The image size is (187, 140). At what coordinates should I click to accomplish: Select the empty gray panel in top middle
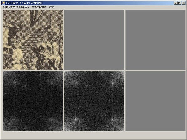[x=94, y=40]
